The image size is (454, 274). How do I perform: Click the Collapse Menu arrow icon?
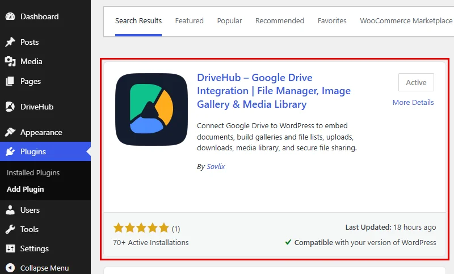tap(10, 268)
